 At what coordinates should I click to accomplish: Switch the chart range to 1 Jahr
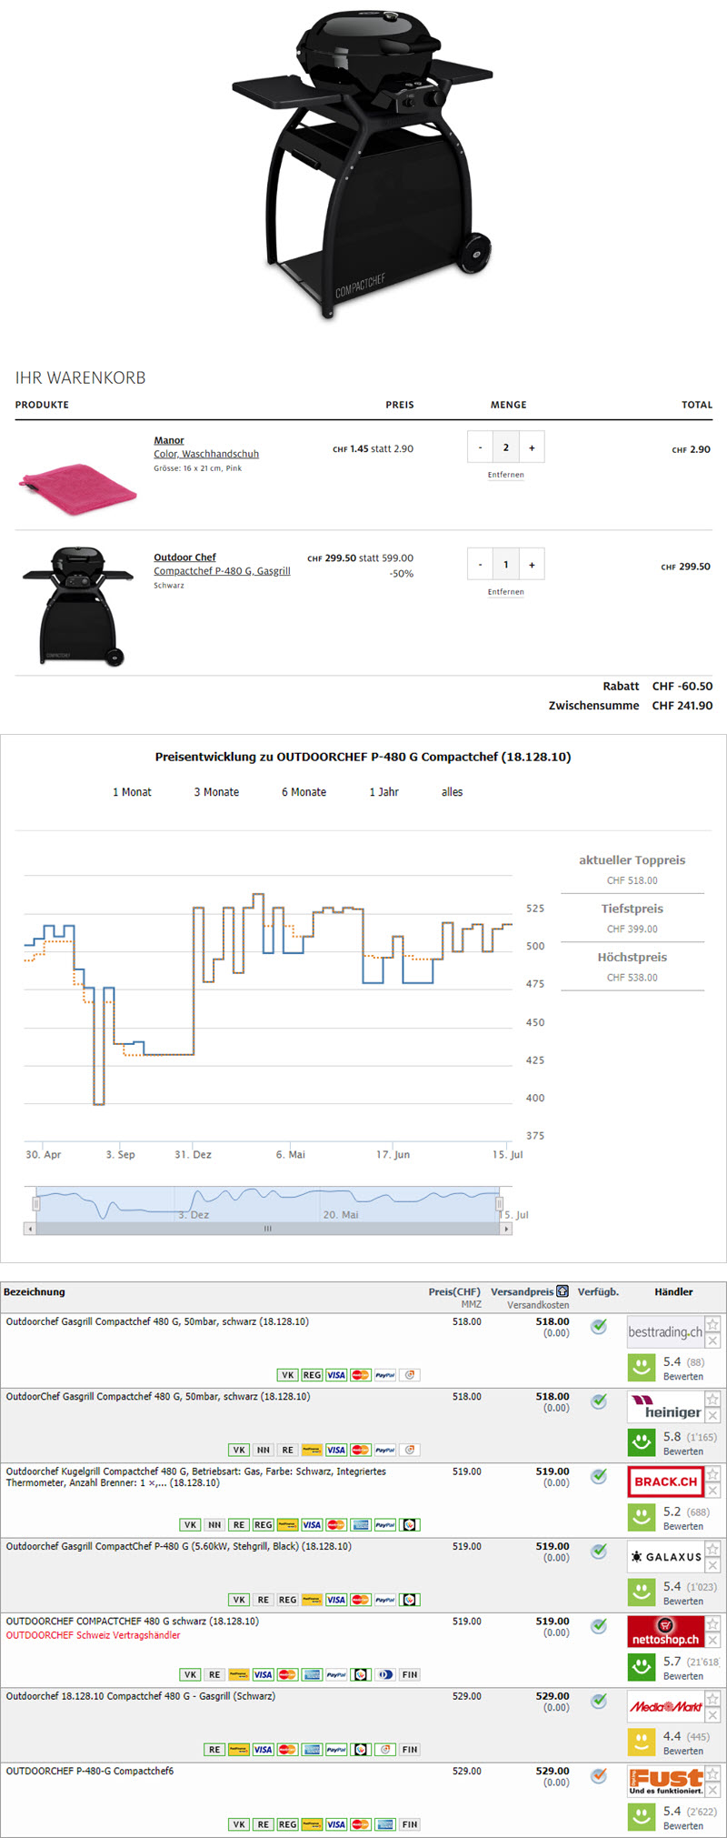pos(383,792)
